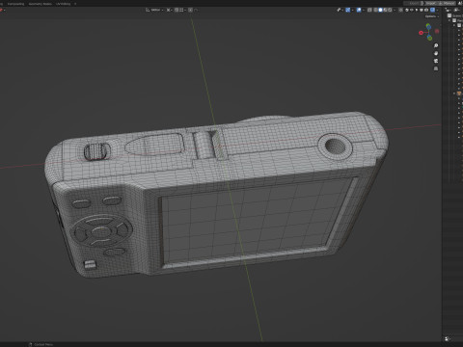Click the pan view hand icon
463x347 pixels.
[x=436, y=53]
